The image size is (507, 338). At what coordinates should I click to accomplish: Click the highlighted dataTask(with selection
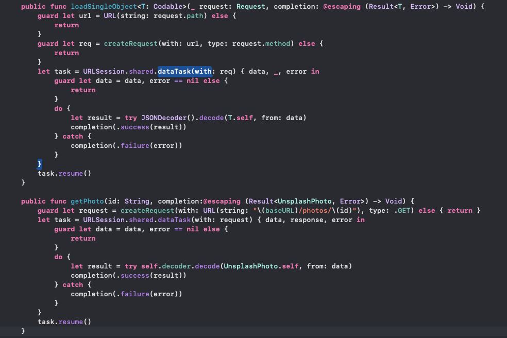click(x=184, y=72)
